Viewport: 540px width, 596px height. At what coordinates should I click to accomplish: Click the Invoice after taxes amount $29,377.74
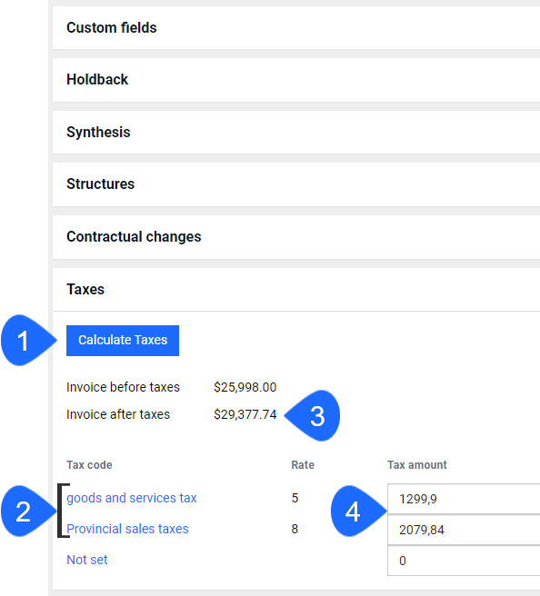coord(245,414)
